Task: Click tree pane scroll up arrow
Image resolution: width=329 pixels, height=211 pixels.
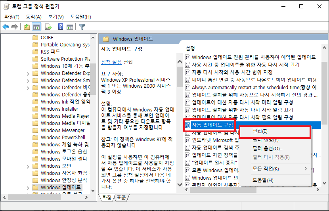Action: point(93,38)
